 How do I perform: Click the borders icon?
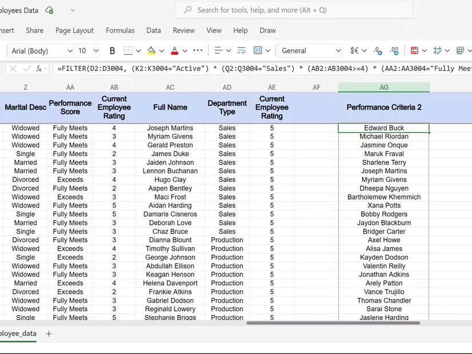click(128, 51)
